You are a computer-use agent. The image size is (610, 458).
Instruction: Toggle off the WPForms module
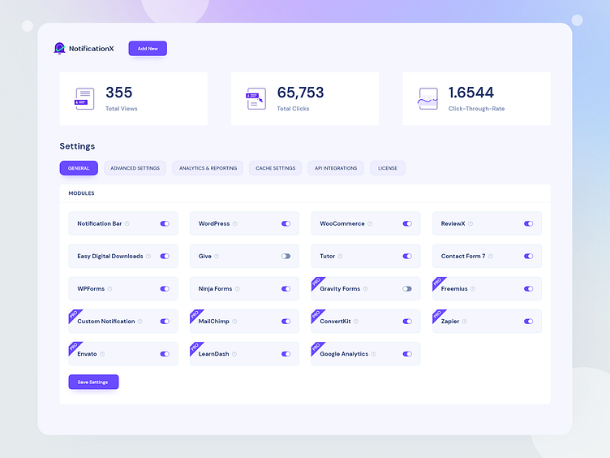(165, 288)
